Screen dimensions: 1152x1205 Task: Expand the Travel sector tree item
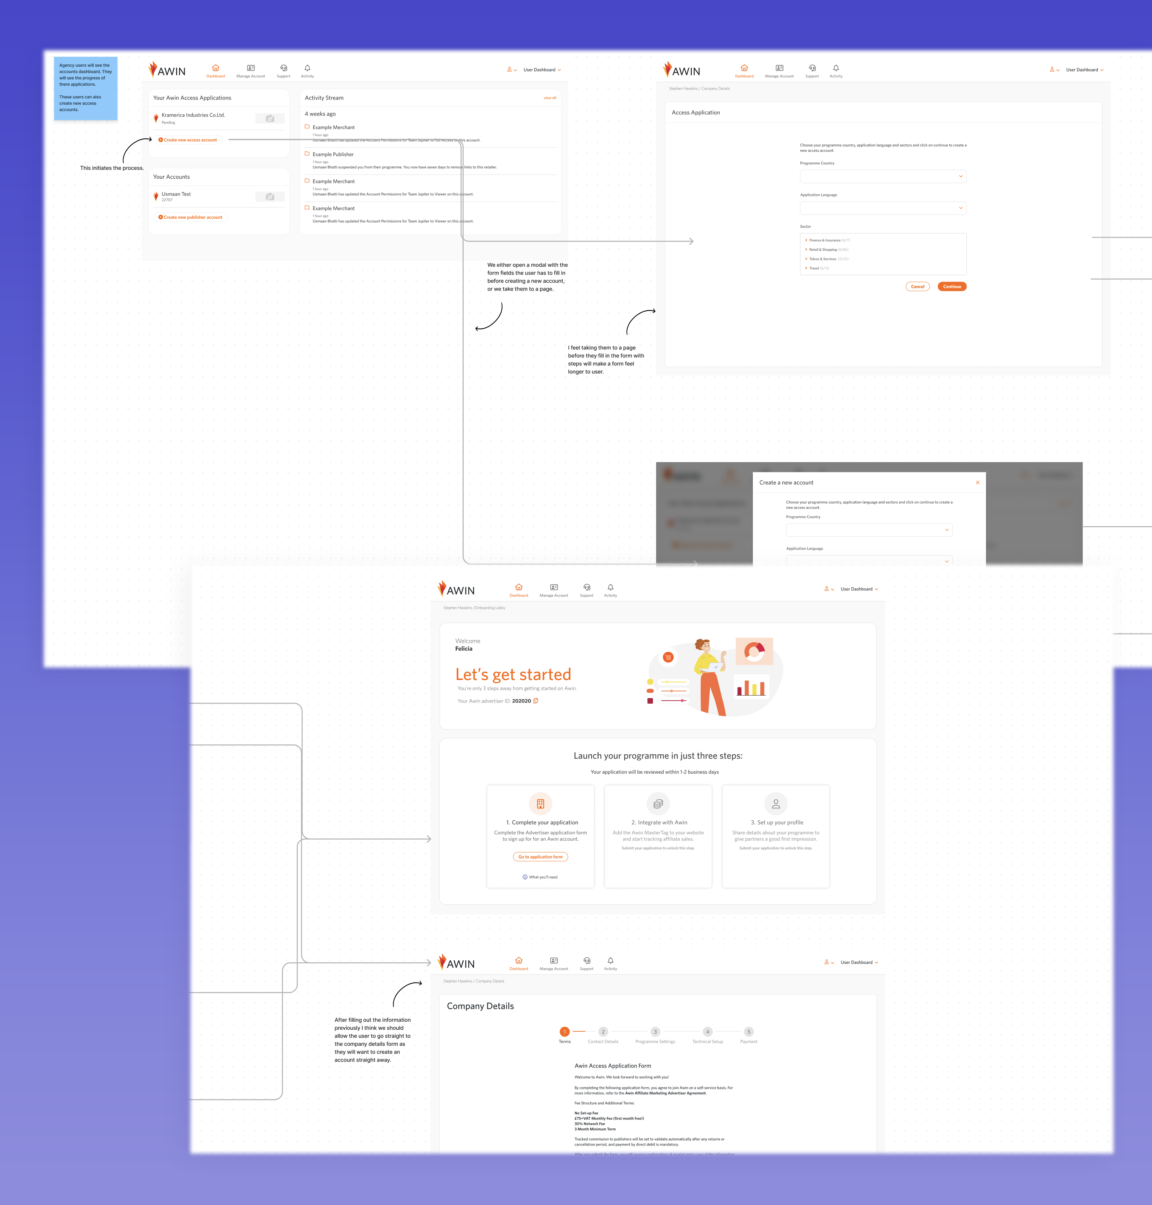[806, 269]
